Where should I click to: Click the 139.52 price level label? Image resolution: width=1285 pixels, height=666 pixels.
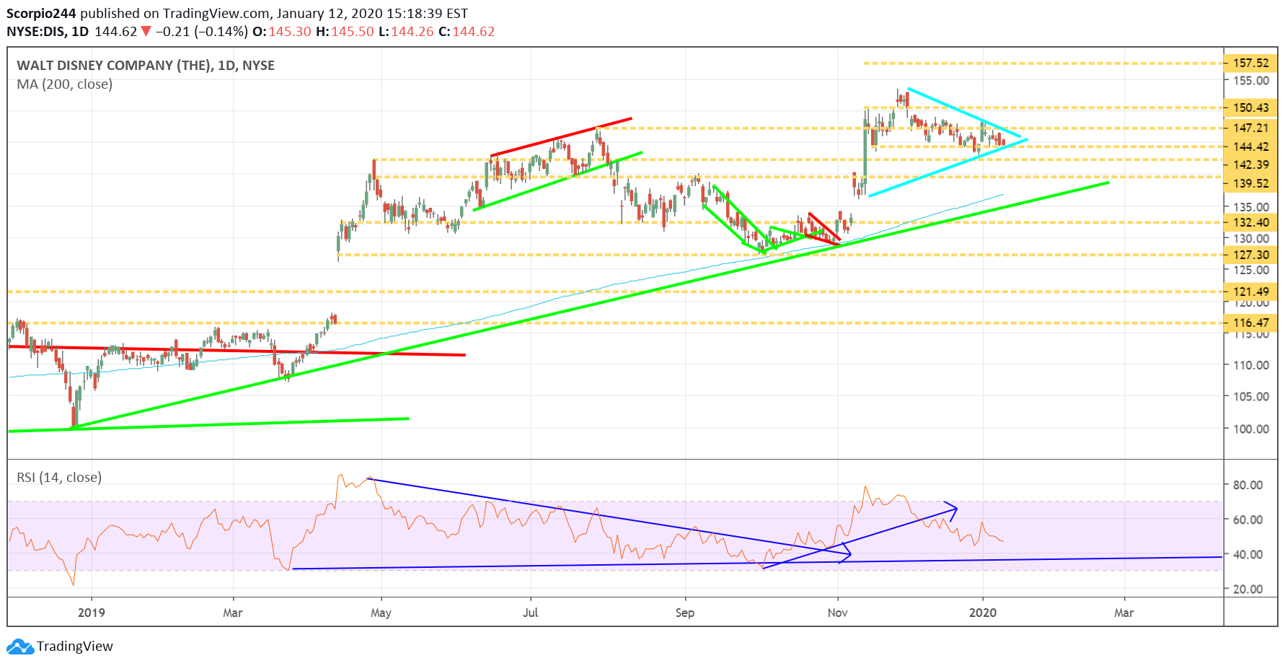click(x=1250, y=183)
